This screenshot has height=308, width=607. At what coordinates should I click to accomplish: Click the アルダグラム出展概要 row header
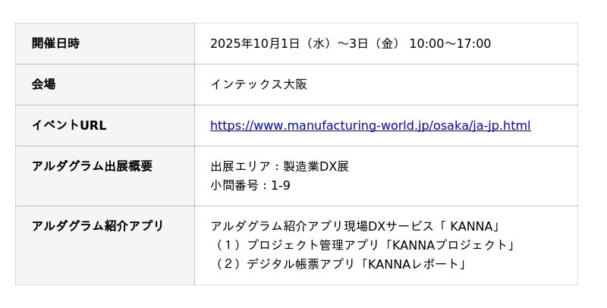[92, 166]
